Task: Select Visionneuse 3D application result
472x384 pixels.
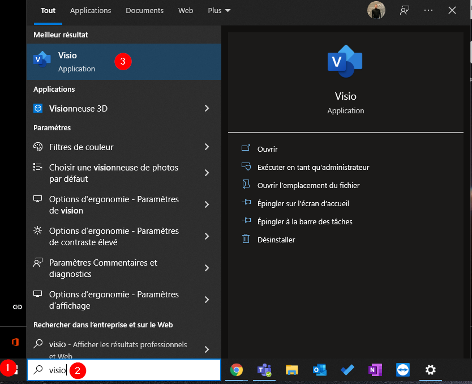Action: [124, 108]
